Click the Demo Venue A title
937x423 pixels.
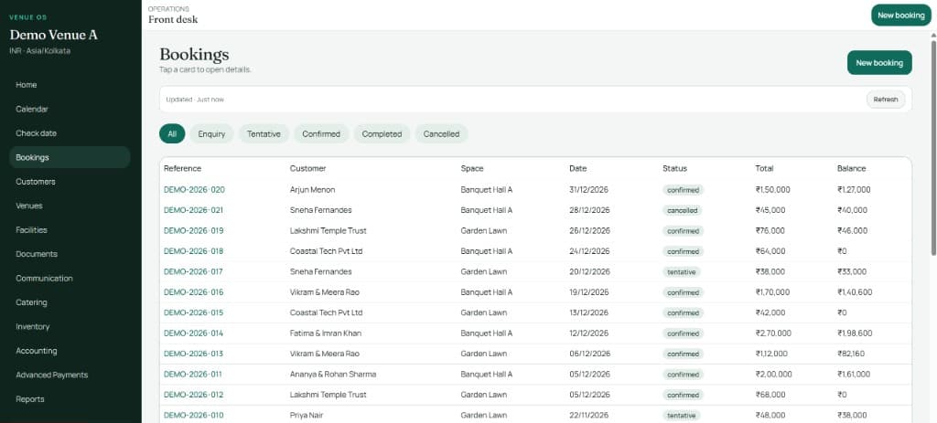(x=53, y=35)
